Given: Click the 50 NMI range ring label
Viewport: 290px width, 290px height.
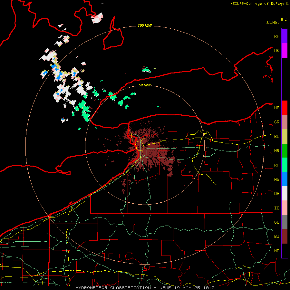Looking at the screenshot, I should pyautogui.click(x=145, y=85).
